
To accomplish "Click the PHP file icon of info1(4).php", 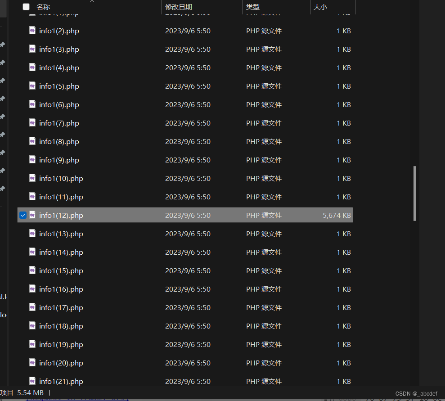I will tap(32, 67).
